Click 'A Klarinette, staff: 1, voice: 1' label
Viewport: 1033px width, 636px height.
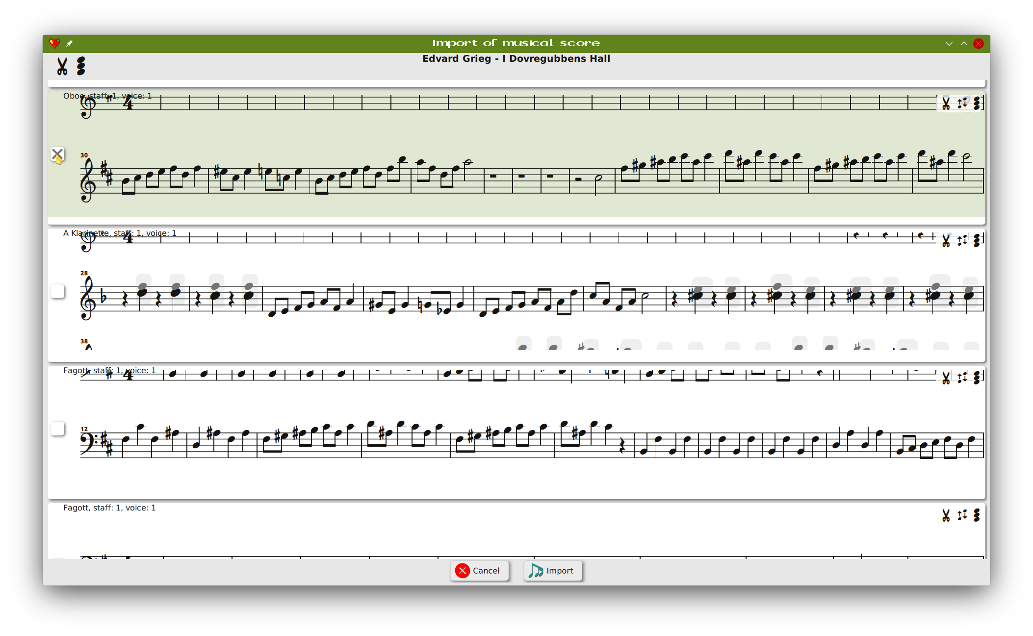120,233
